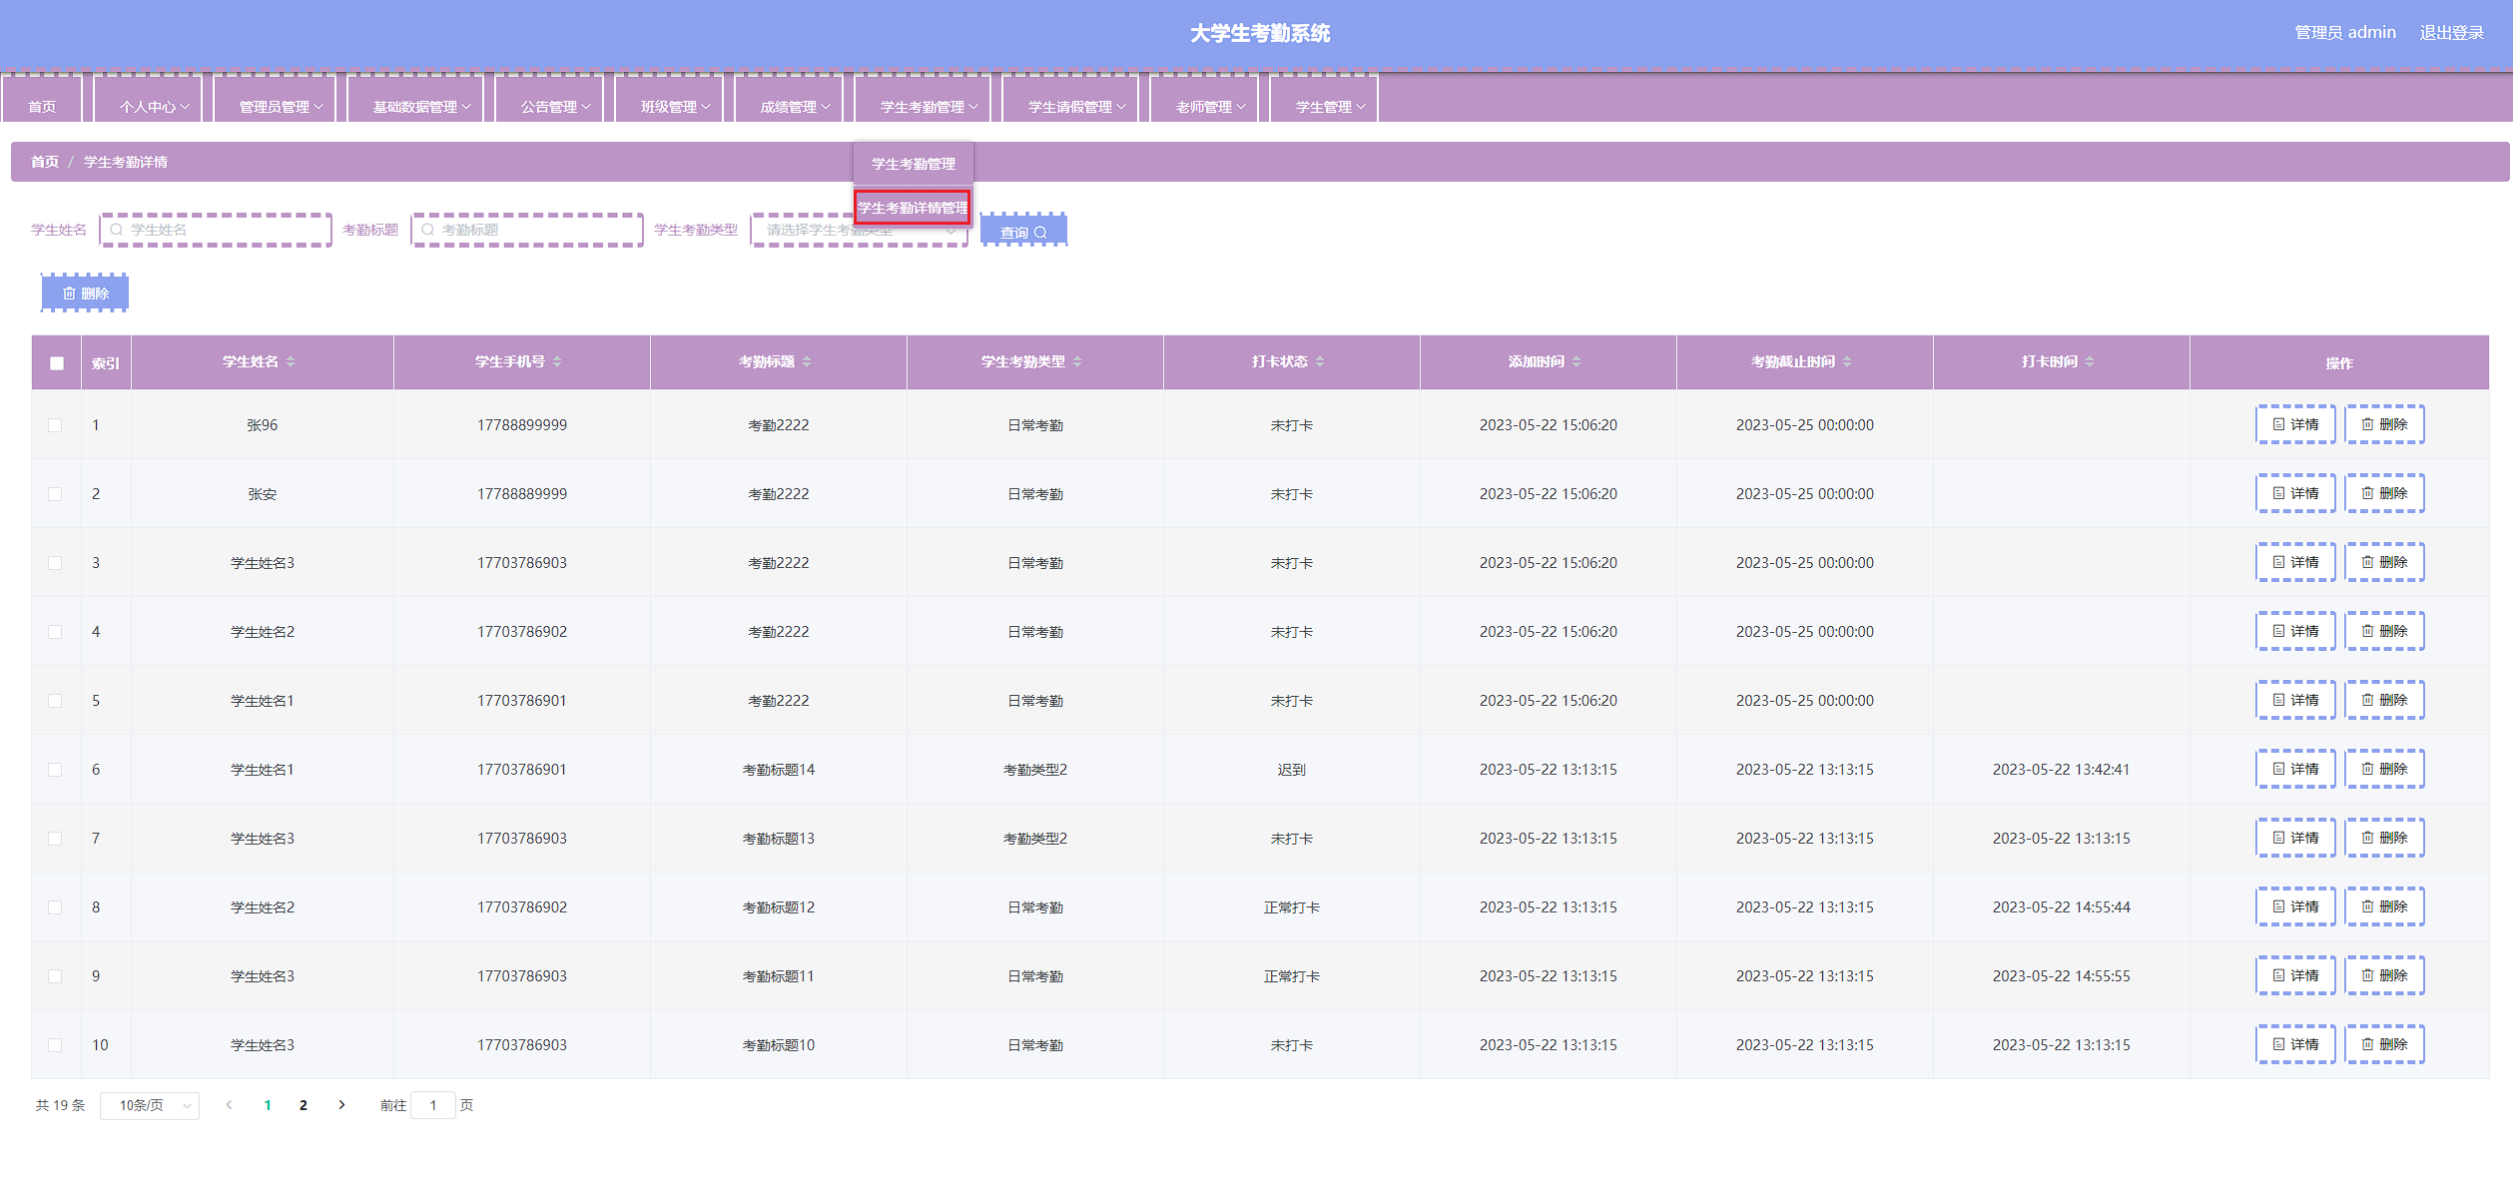2513x1200 pixels.
Task: Click 退出登录 link in header
Action: pos(2451,33)
